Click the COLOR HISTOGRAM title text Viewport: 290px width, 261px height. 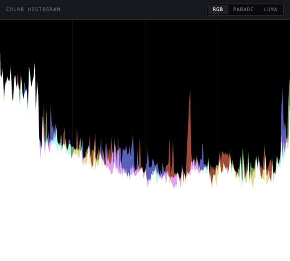point(33,9)
